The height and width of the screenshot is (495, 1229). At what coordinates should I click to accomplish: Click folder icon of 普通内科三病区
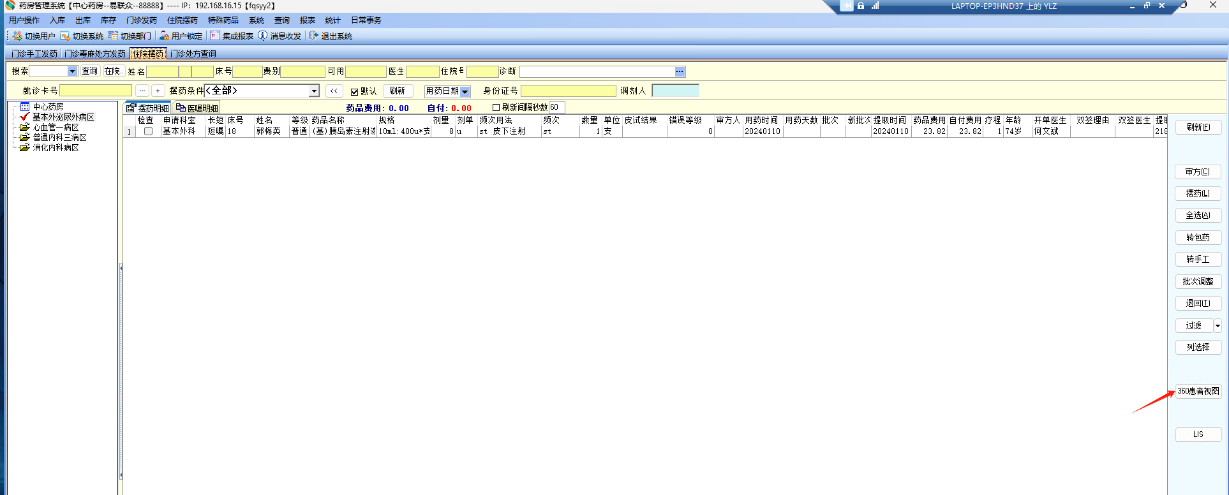[x=25, y=137]
